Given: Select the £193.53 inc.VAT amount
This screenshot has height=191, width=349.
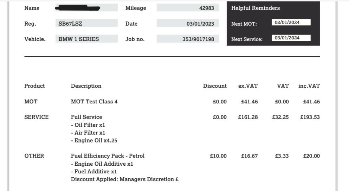Looking at the screenshot, I should [310, 117].
